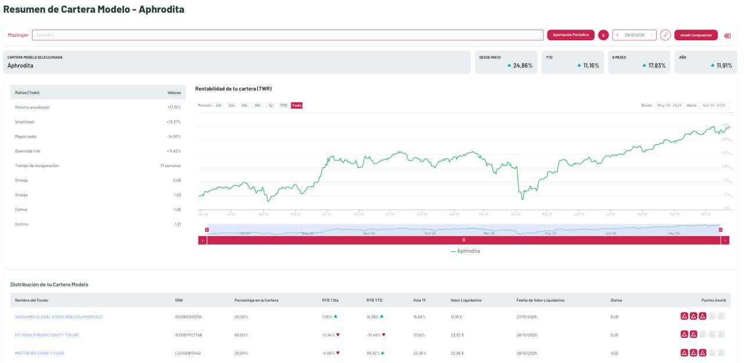Advance date using right arrow beside 29/10/2025
Viewport: 744px width, 363px height.
(x=652, y=35)
